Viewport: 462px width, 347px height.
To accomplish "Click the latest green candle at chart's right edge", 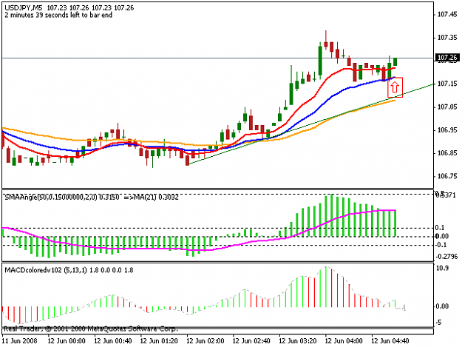I will 395,61.
